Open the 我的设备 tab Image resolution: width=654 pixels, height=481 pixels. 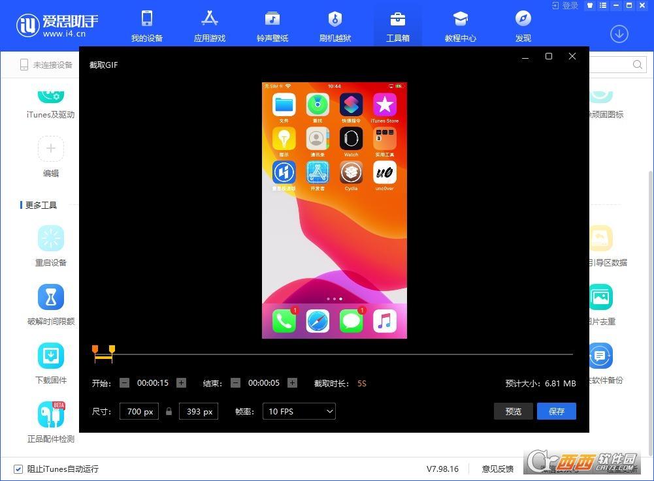coord(147,26)
